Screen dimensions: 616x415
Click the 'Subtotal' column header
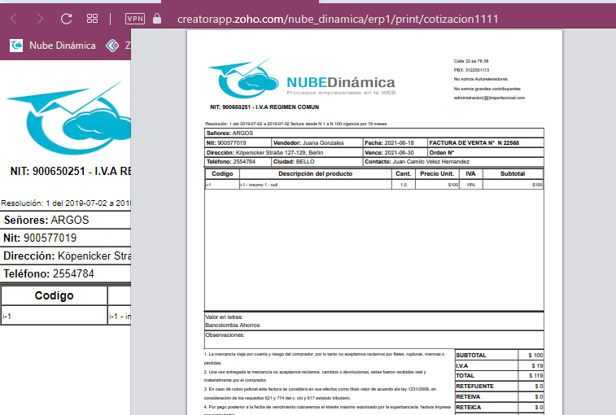tap(513, 173)
